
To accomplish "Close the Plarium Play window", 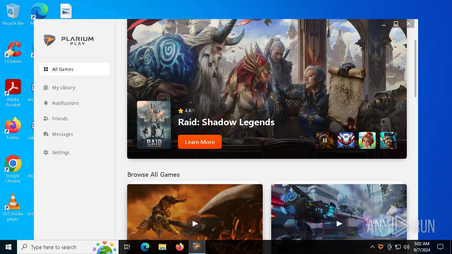I will click(x=408, y=24).
